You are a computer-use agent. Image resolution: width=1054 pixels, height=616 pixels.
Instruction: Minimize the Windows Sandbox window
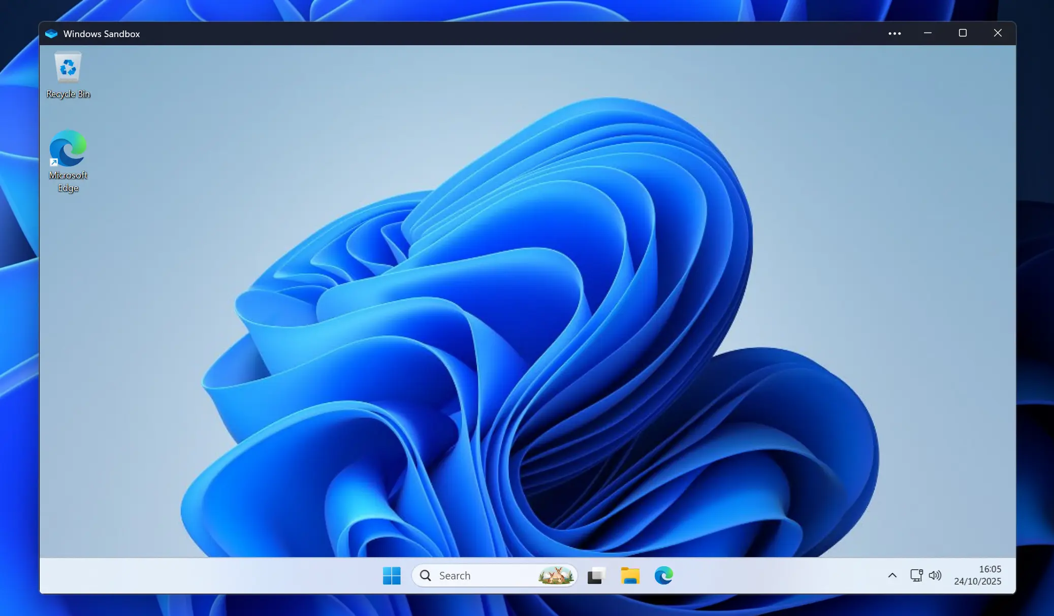(928, 33)
